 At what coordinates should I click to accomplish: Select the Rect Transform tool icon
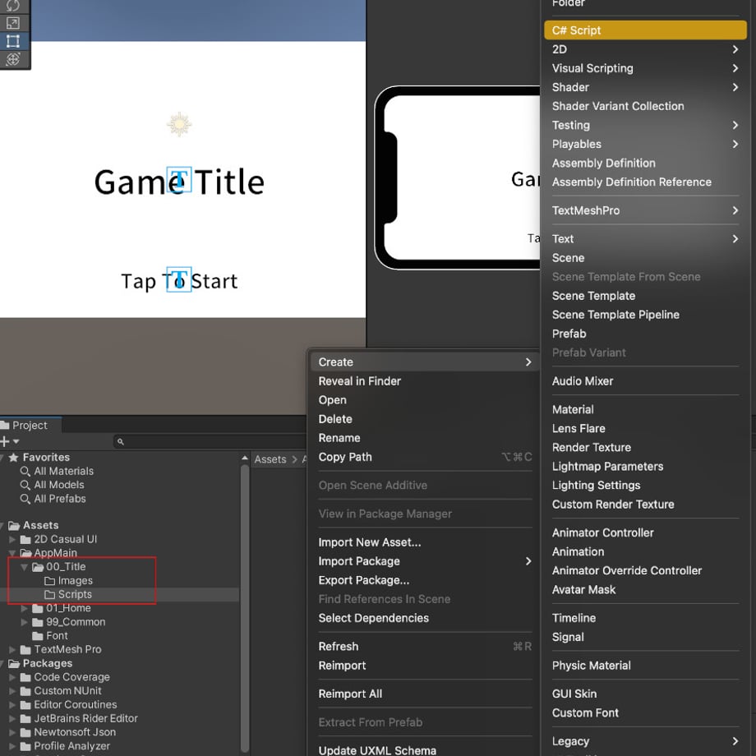pyautogui.click(x=13, y=41)
